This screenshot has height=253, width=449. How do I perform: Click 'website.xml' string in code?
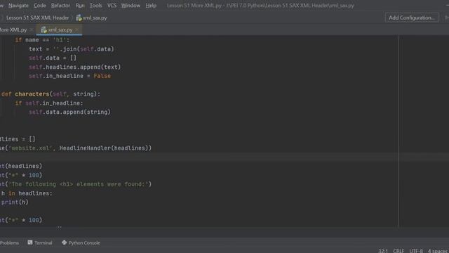(x=31, y=148)
